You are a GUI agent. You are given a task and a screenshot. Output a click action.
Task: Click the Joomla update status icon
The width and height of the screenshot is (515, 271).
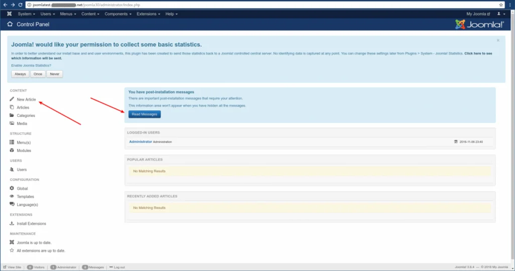pyautogui.click(x=12, y=242)
